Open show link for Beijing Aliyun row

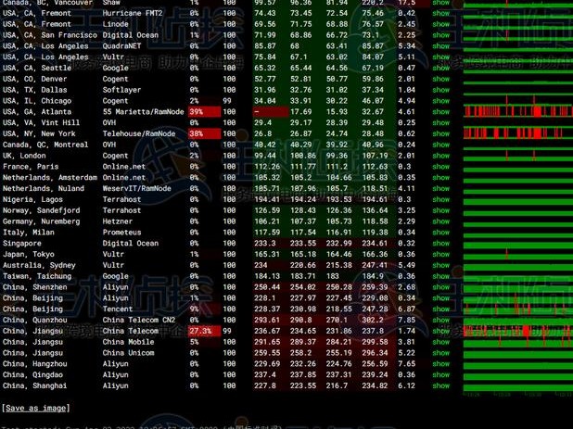[x=441, y=298]
